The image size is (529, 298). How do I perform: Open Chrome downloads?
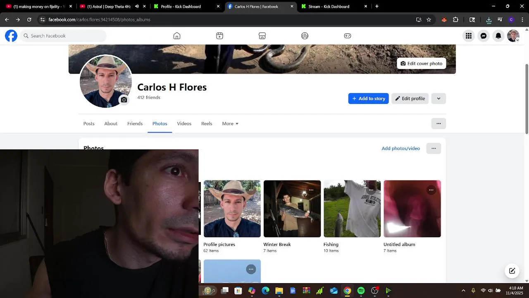click(488, 19)
